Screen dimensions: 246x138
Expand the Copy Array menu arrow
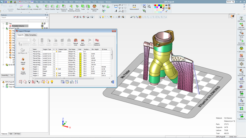point(238,112)
